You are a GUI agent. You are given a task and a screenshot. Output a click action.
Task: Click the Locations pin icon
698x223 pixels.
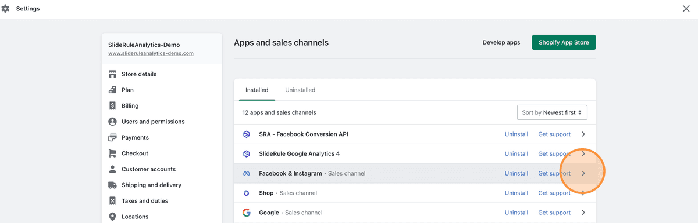pos(112,217)
